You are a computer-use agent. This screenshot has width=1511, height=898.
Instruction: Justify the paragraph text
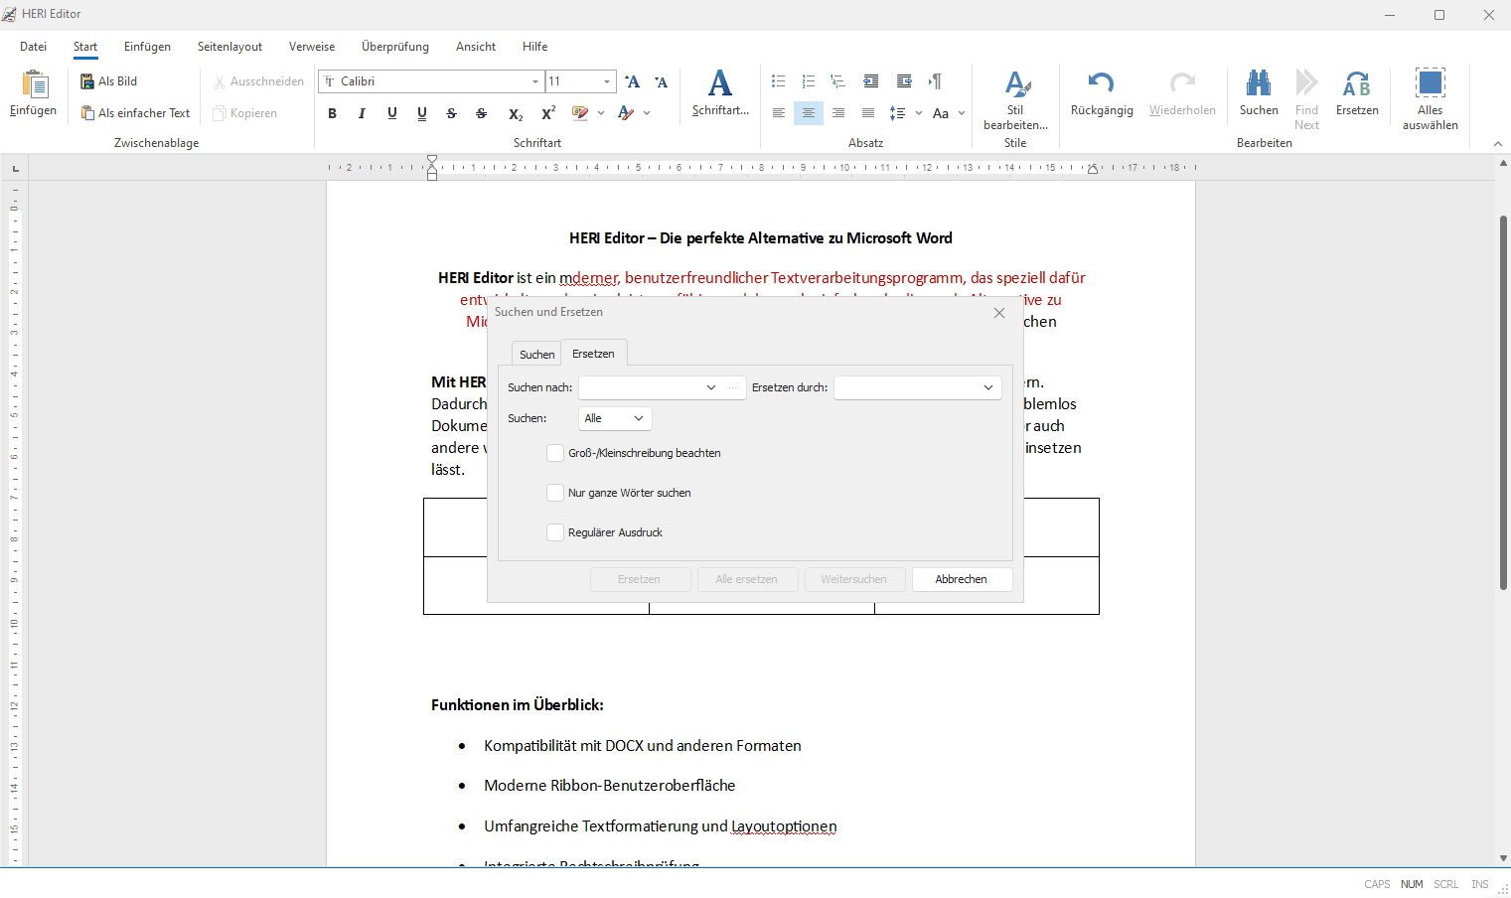tap(868, 113)
